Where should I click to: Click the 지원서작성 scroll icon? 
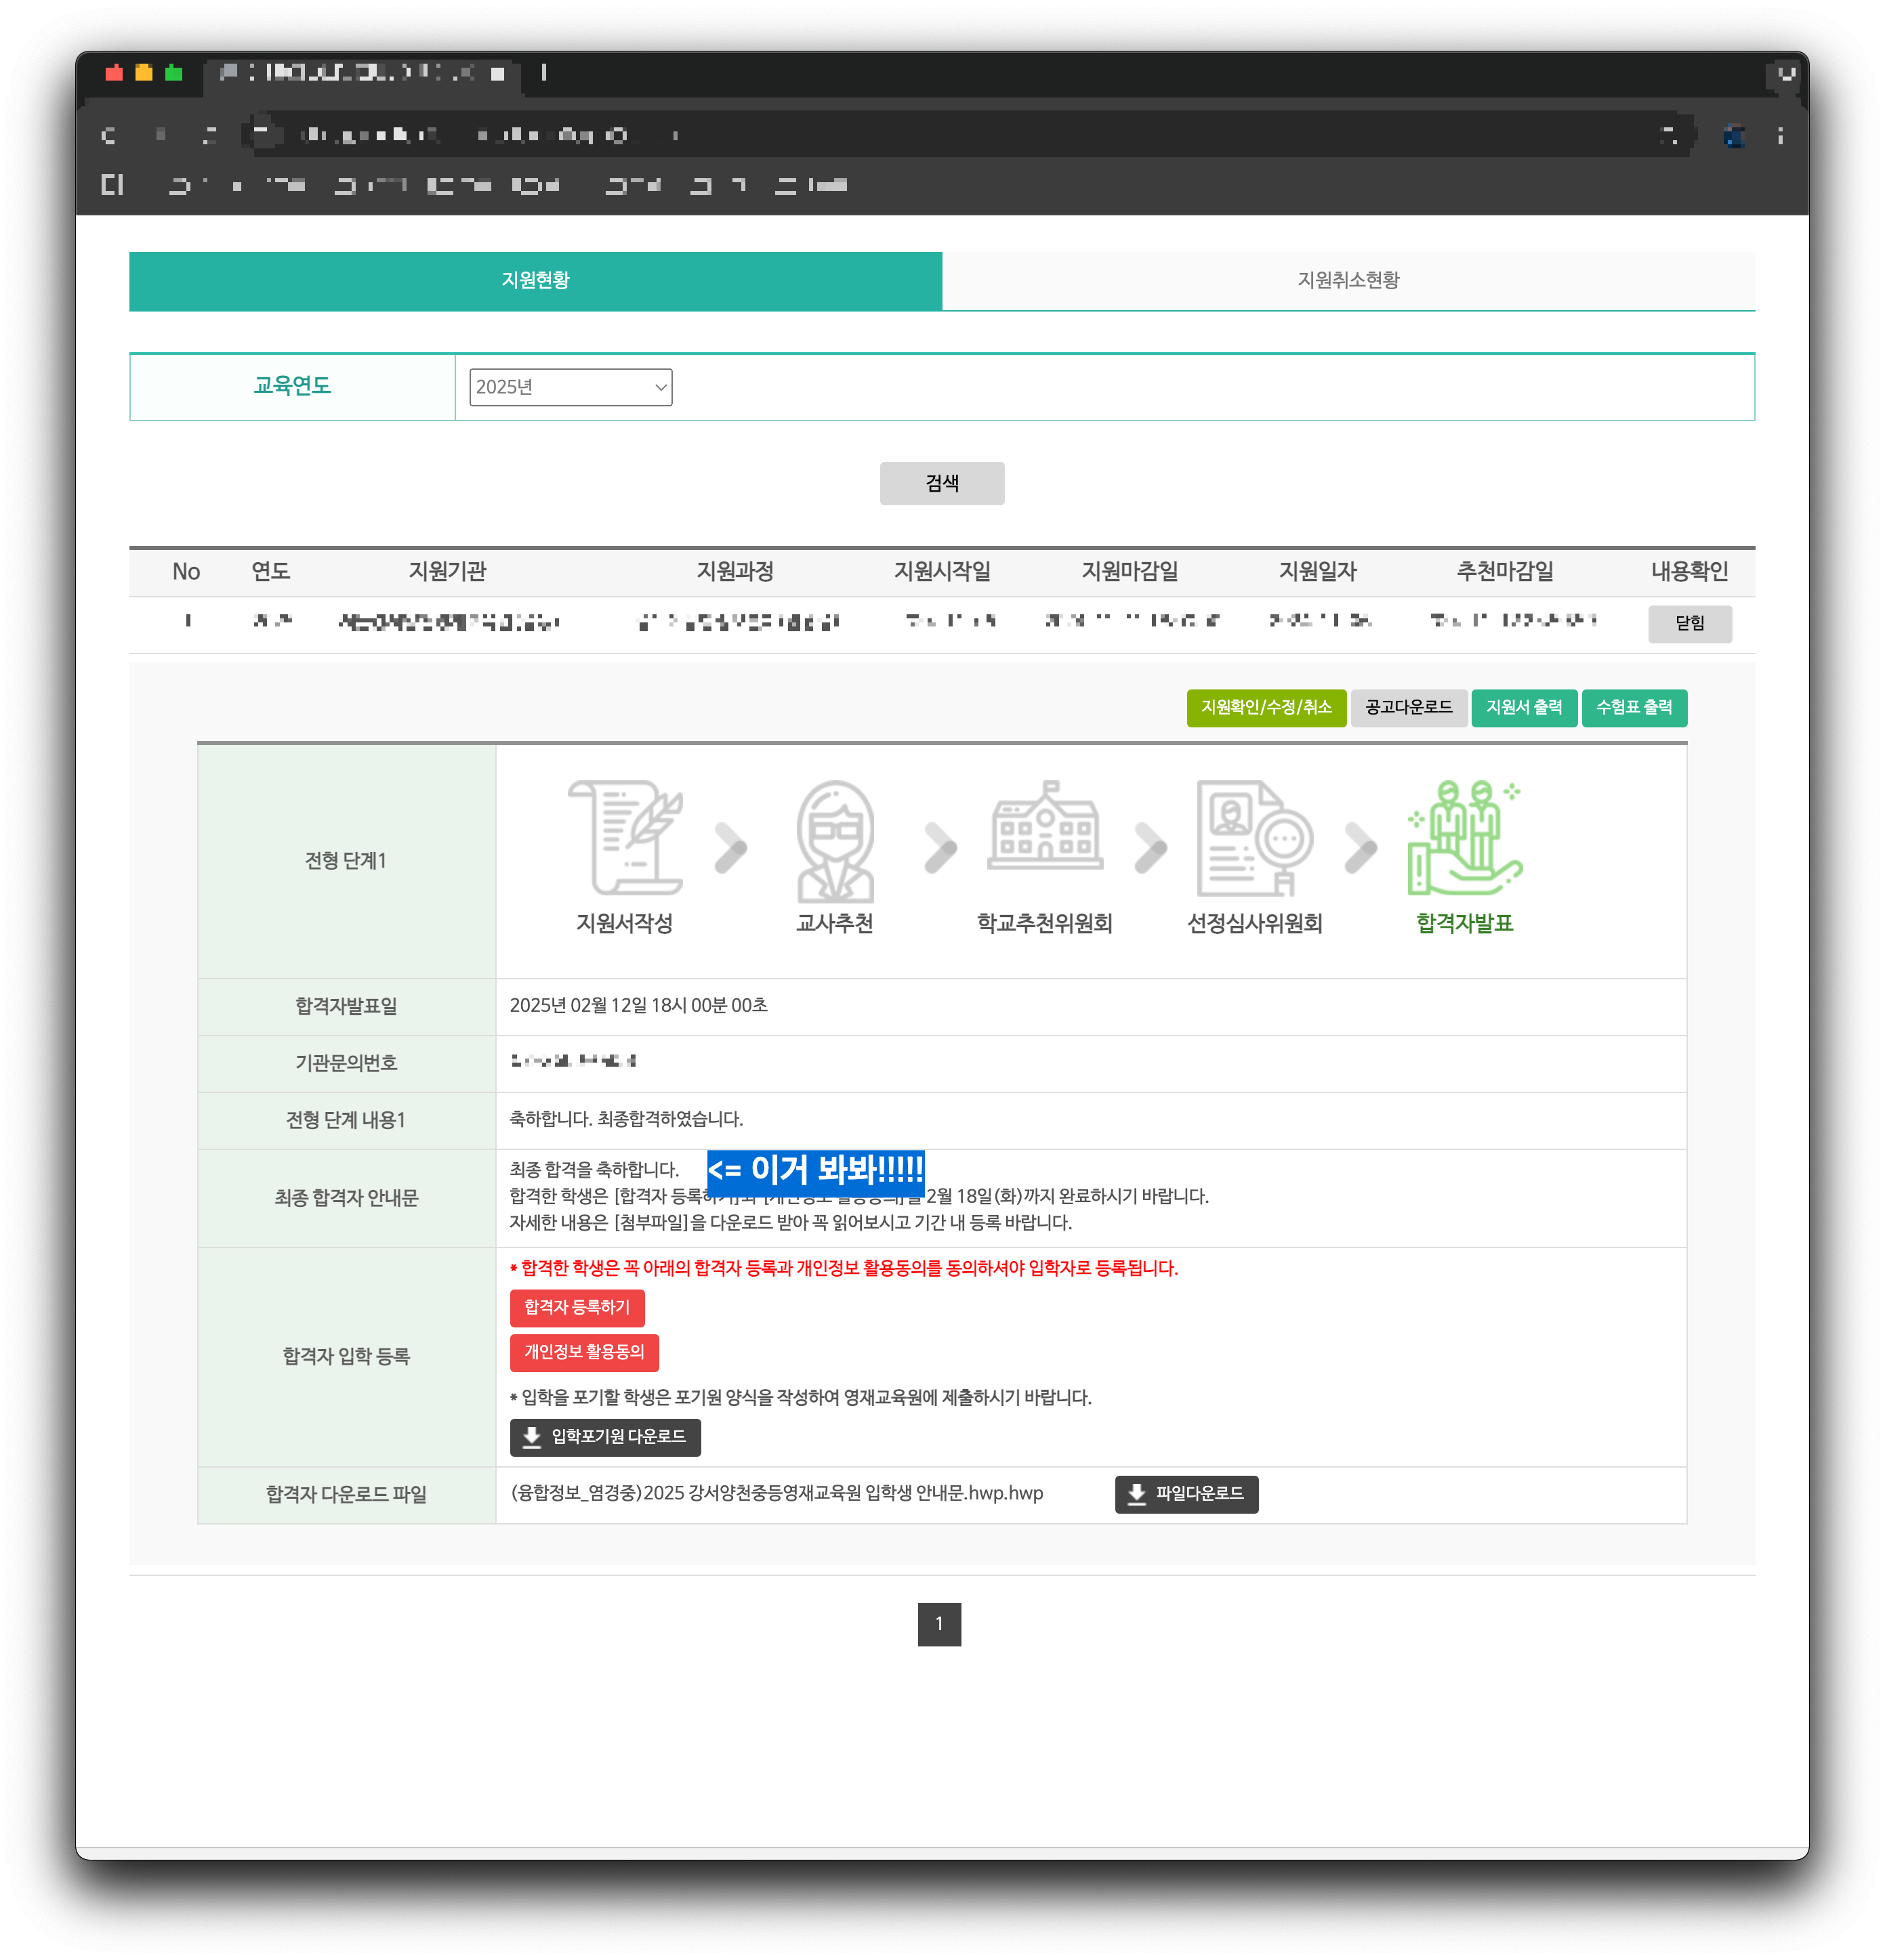pos(624,838)
